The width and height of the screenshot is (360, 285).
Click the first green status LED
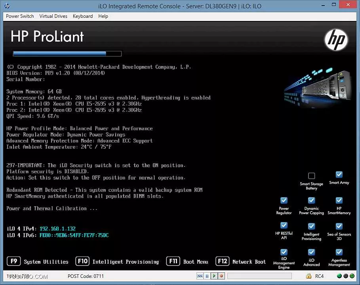(339, 276)
